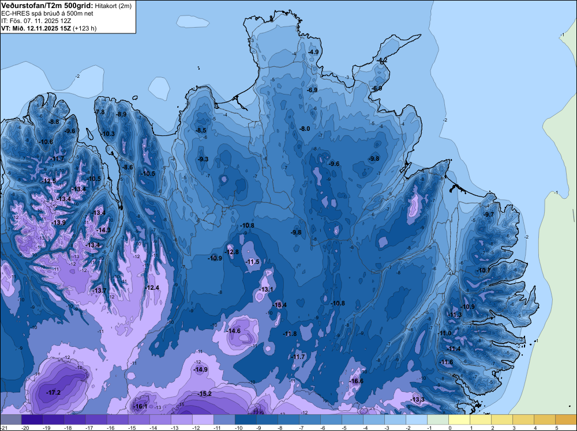Click the legend swatch above the -14 label

click(x=160, y=419)
